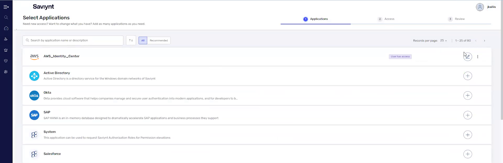The width and height of the screenshot is (503, 163).
Task: Click the edit pencil for AWS_Identity_Center
Action: click(467, 57)
